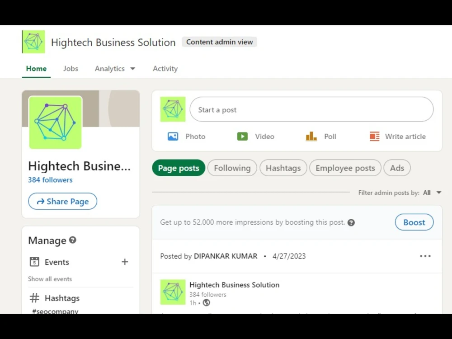Click the Hightech Business Solution page logo

point(33,41)
